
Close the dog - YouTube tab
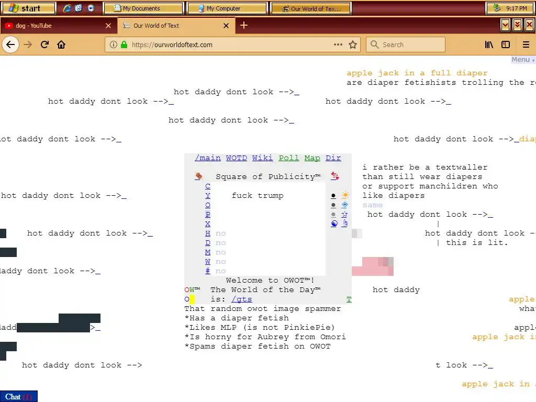tap(108, 26)
